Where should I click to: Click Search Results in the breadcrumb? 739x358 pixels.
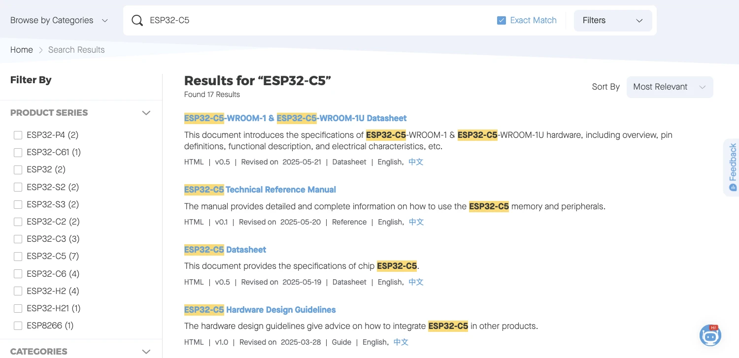pos(76,50)
